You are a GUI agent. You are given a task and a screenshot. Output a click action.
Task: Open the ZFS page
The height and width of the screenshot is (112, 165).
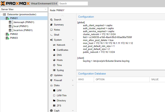pyautogui.click(x=59, y=105)
